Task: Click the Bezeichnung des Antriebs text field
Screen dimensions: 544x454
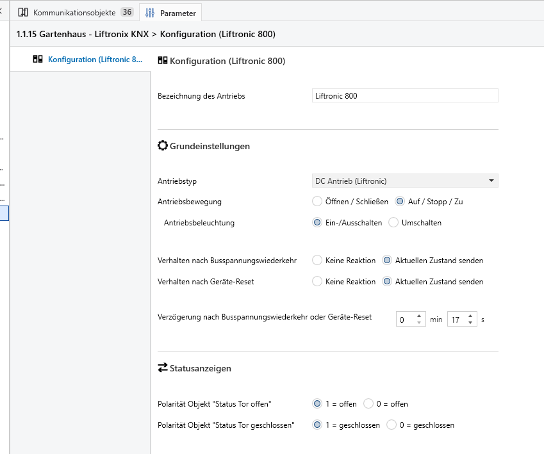Action: (x=404, y=96)
